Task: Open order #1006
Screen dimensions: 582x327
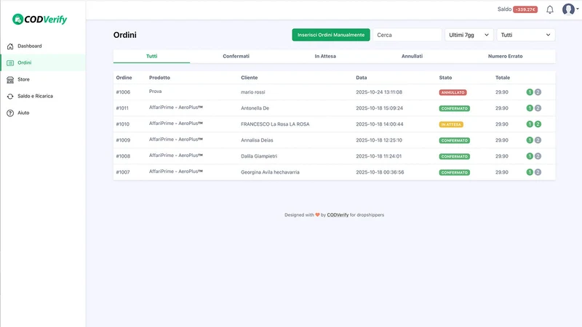Action: 123,92
